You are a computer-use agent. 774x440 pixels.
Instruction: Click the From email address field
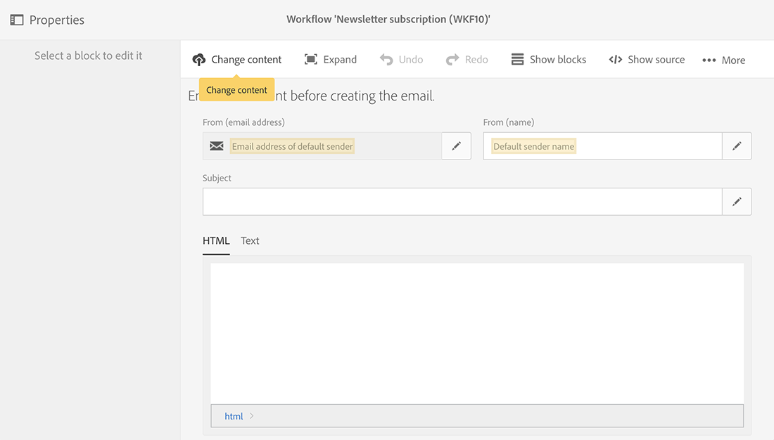click(322, 146)
